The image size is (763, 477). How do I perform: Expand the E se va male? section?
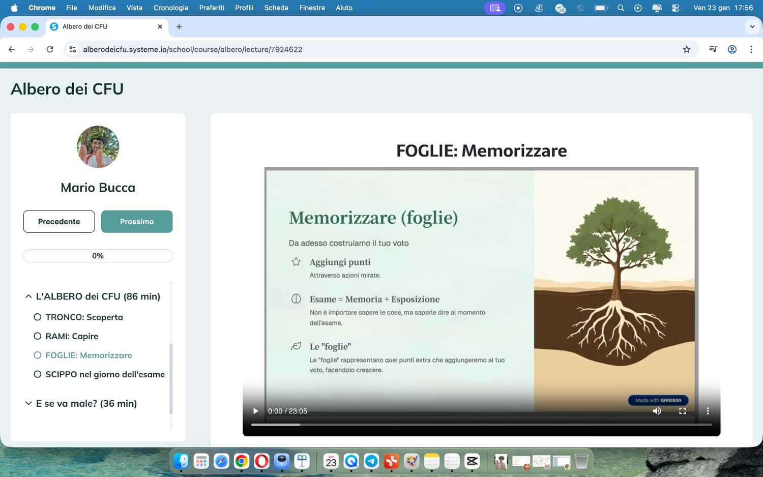(28, 403)
